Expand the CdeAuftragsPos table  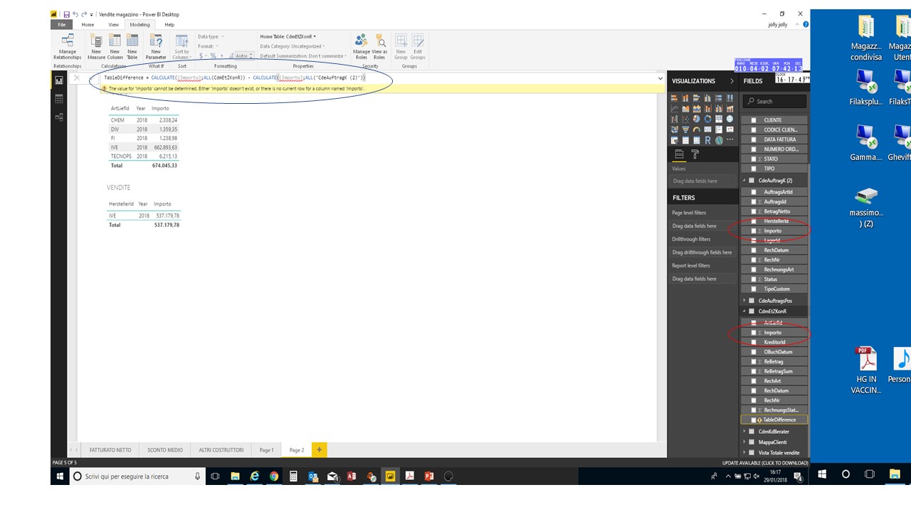(744, 301)
